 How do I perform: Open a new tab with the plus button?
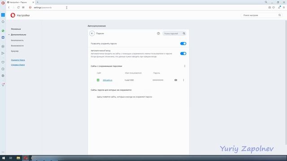pyautogui.click(x=38, y=2)
